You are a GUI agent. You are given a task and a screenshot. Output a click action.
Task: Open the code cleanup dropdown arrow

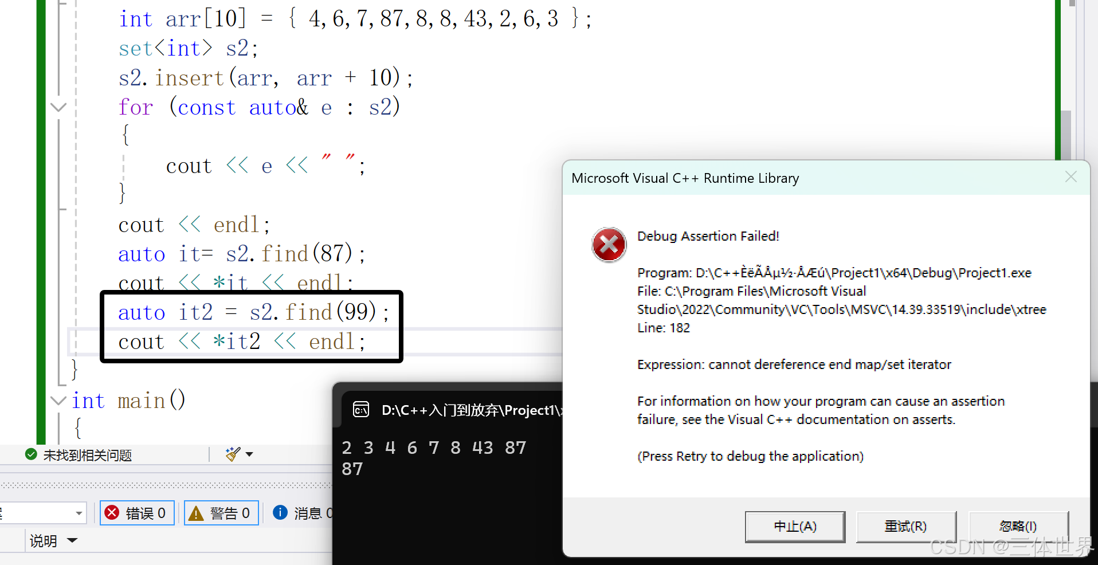(x=249, y=453)
